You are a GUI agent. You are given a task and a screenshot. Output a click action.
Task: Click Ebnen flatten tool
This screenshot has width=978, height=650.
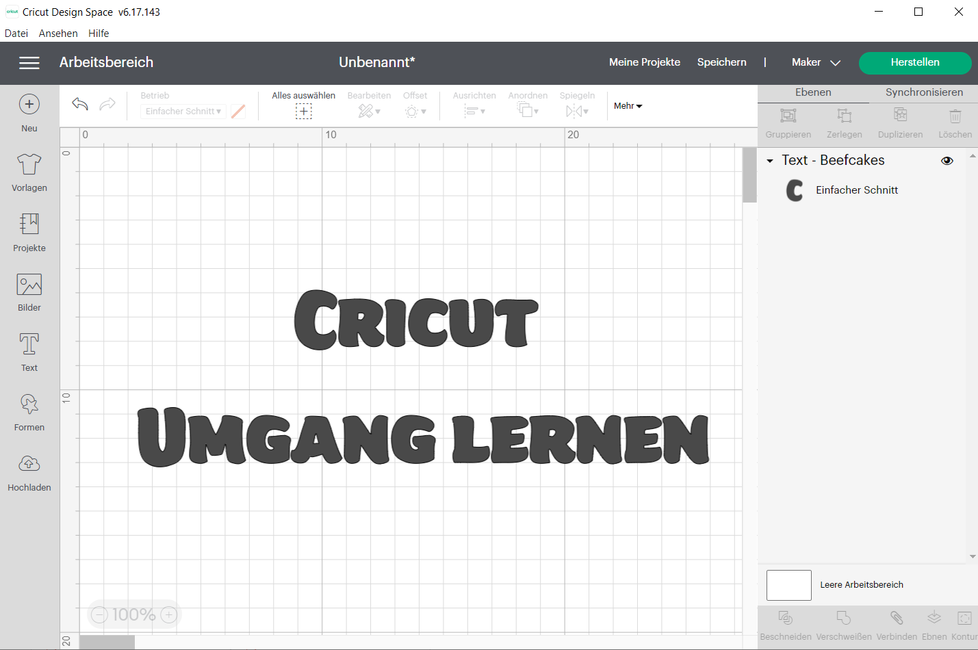(x=934, y=625)
